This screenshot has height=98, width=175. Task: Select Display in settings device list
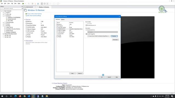[70, 37]
